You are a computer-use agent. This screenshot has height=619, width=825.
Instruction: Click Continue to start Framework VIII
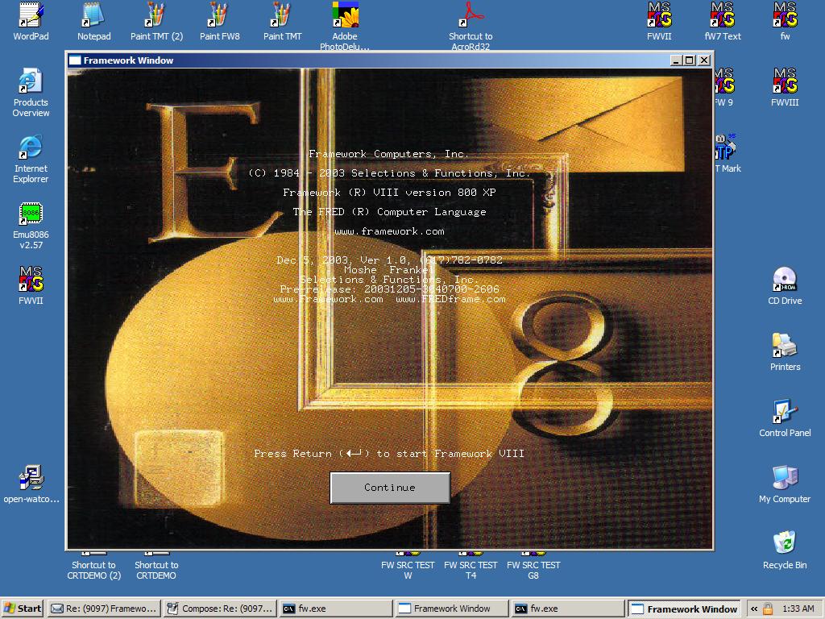(x=390, y=488)
